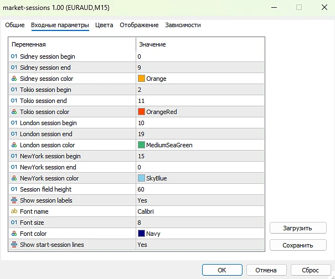Click the string icon beside Font name
Viewport: 335px width, 279px height.
coord(14,211)
